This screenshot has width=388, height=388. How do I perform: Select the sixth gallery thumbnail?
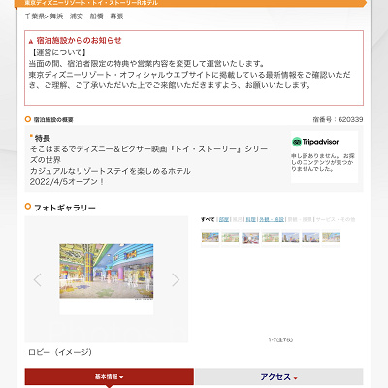(310, 238)
